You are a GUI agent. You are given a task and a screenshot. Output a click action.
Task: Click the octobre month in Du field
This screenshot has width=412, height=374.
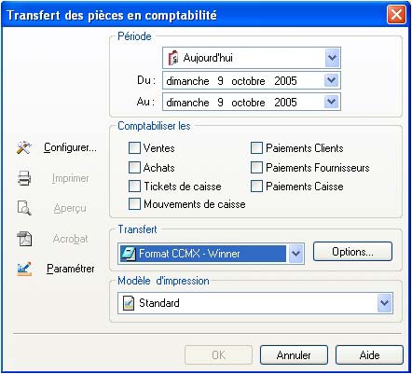[248, 81]
